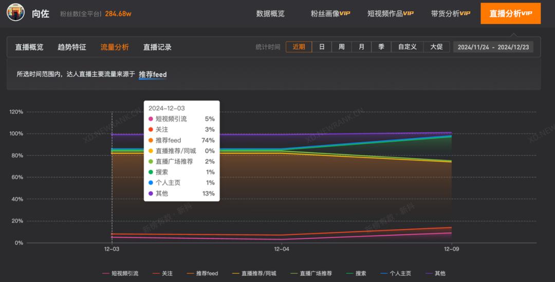The height and width of the screenshot is (282, 555).
Task: Toggle 直播广场推荐 legend series
Action: click(311, 274)
